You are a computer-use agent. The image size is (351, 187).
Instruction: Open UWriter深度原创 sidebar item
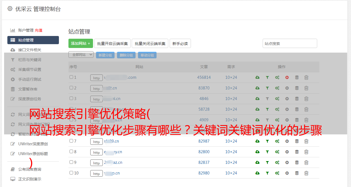pos(33,144)
